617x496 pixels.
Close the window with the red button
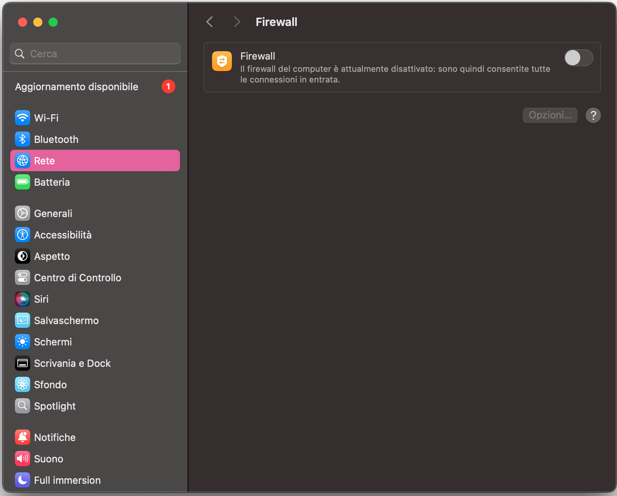click(23, 22)
